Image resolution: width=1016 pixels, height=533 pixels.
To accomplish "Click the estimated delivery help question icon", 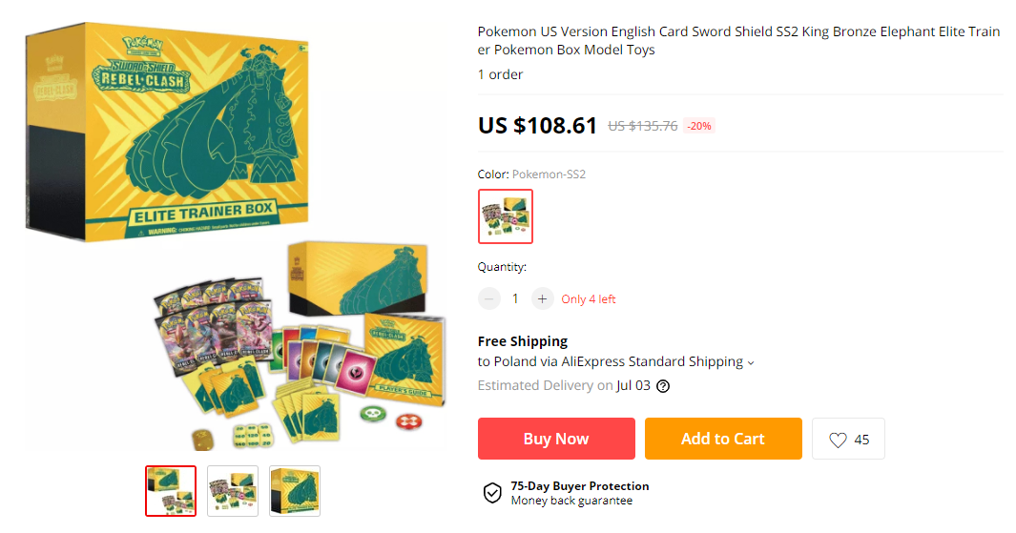I will coord(663,386).
